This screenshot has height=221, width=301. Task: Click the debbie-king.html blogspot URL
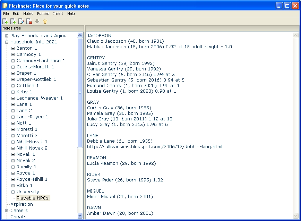(155, 147)
